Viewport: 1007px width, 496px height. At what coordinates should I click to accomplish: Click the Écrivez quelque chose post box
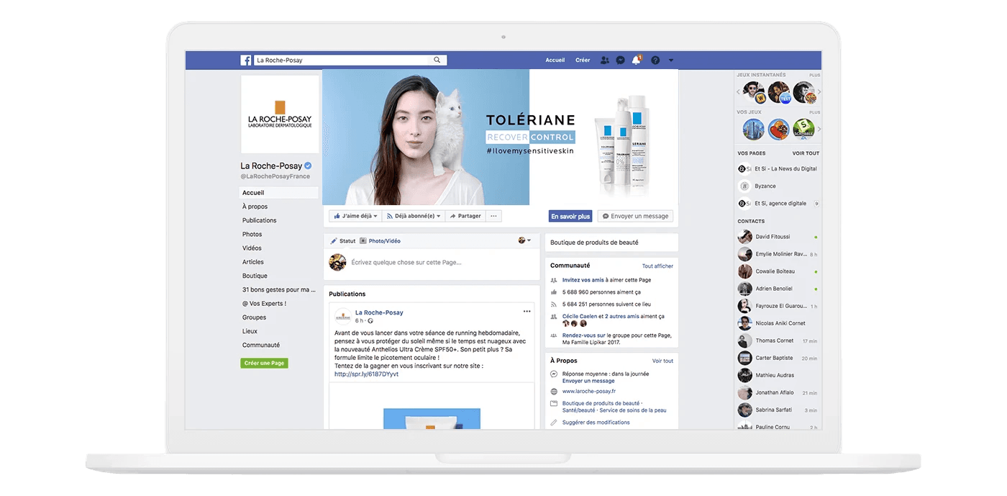(432, 263)
